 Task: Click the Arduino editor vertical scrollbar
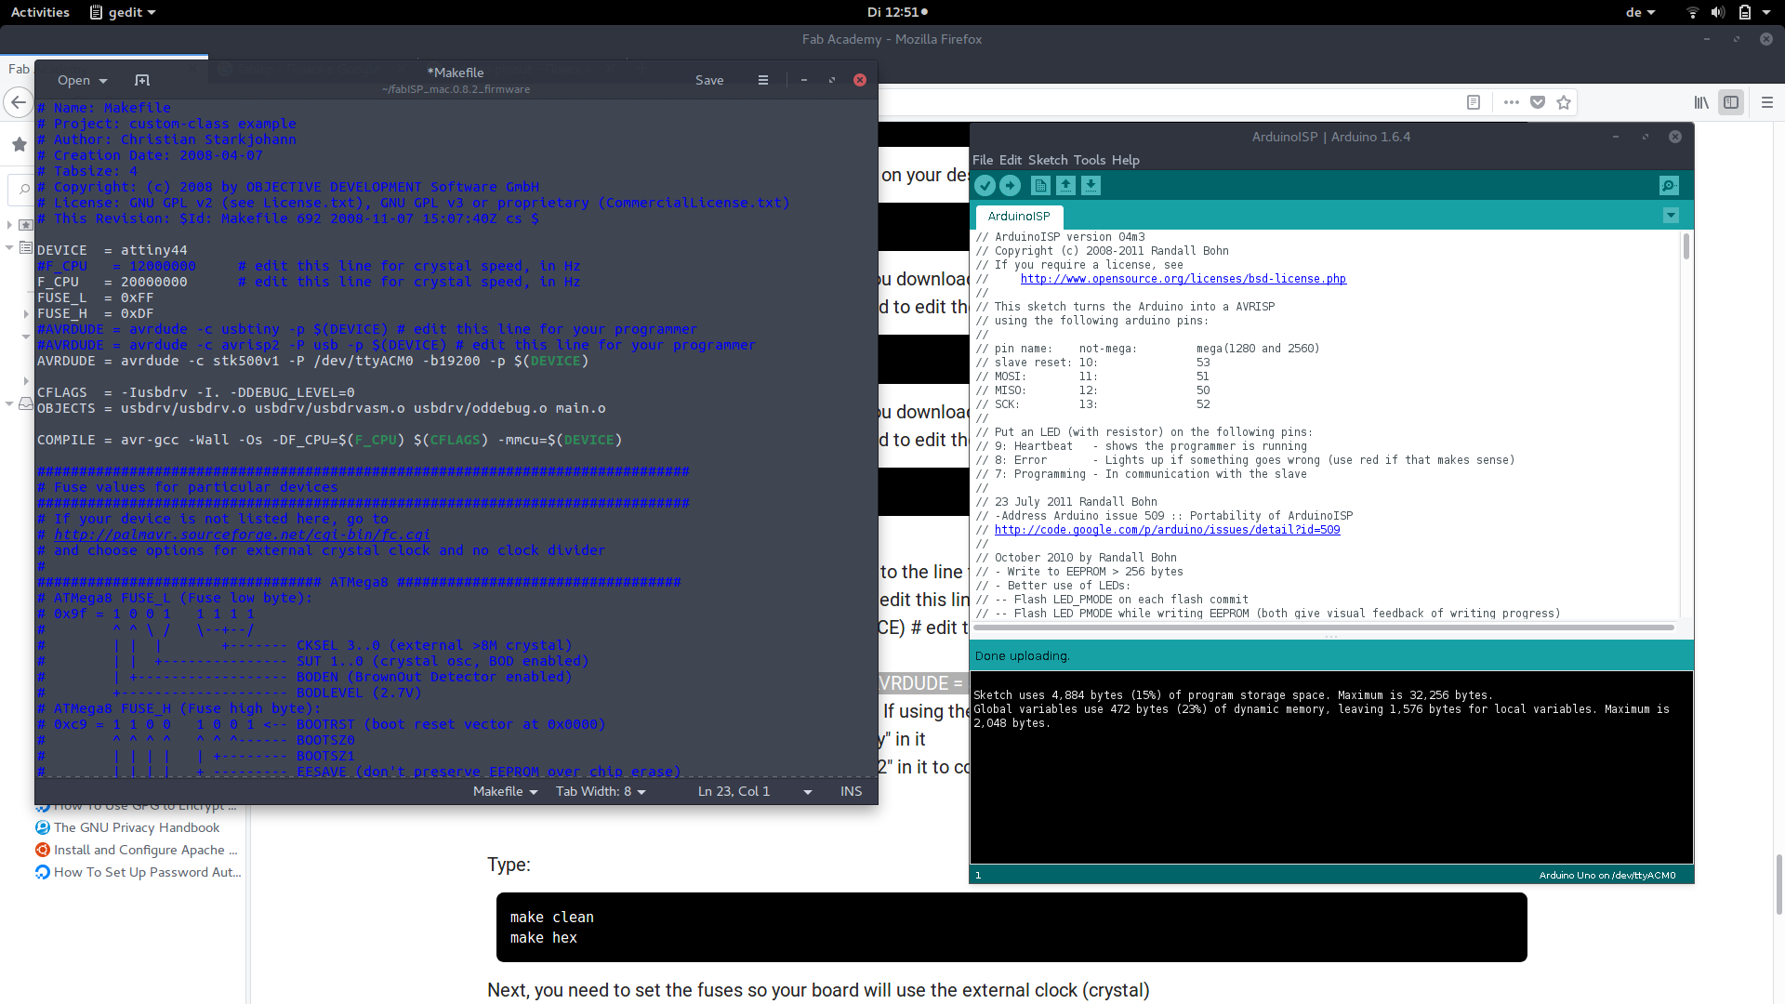tap(1686, 247)
